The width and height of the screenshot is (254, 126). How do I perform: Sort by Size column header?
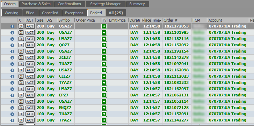coord(40,20)
